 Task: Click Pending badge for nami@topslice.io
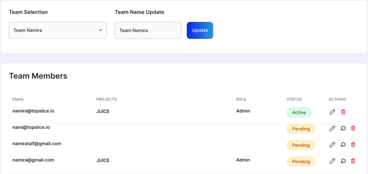301,129
